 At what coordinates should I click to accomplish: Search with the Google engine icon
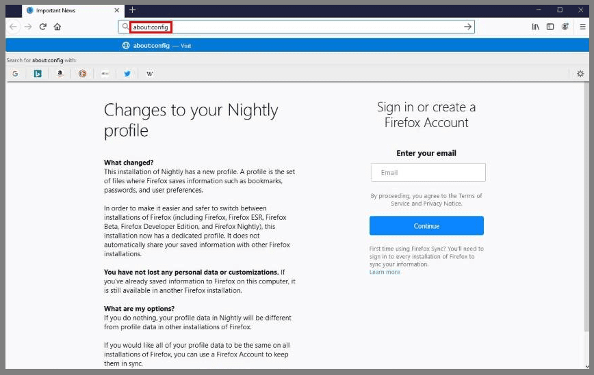click(x=15, y=74)
